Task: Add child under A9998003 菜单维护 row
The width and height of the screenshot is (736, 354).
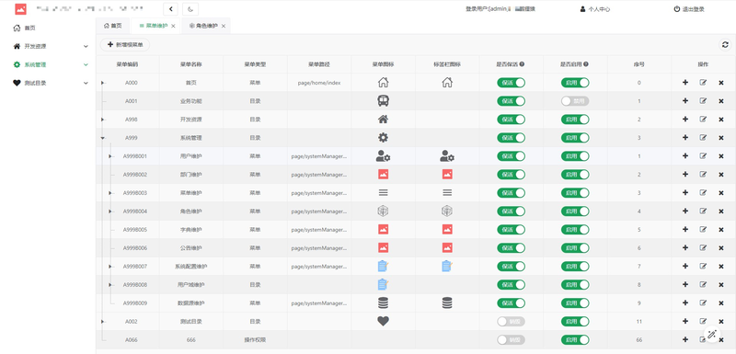Action: pyautogui.click(x=684, y=193)
